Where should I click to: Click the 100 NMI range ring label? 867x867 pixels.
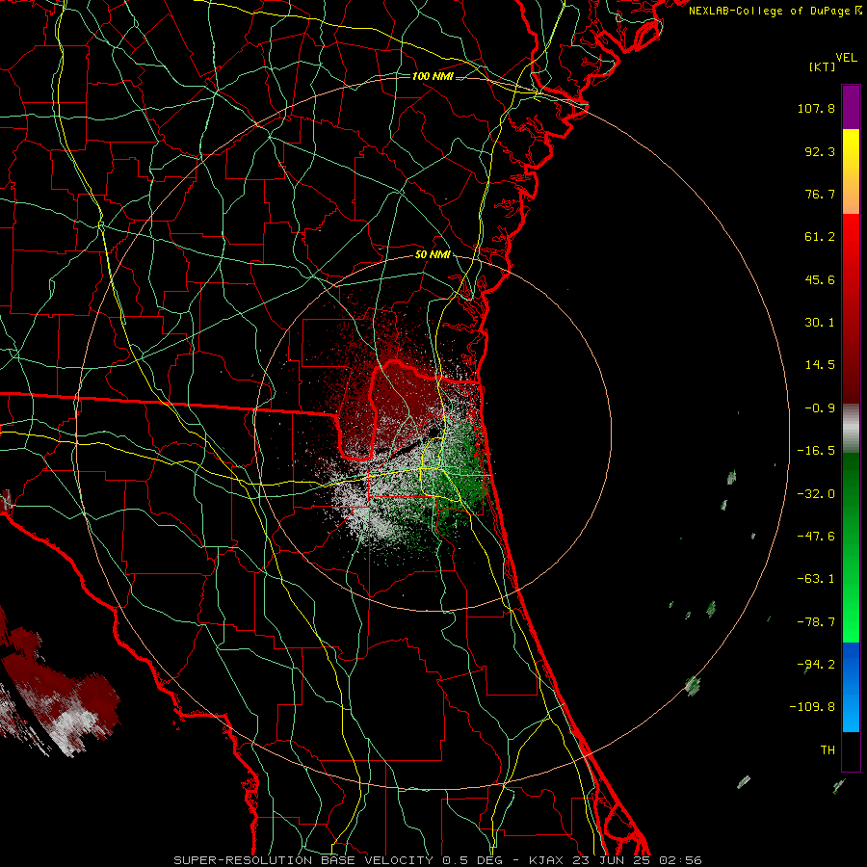pos(433,76)
